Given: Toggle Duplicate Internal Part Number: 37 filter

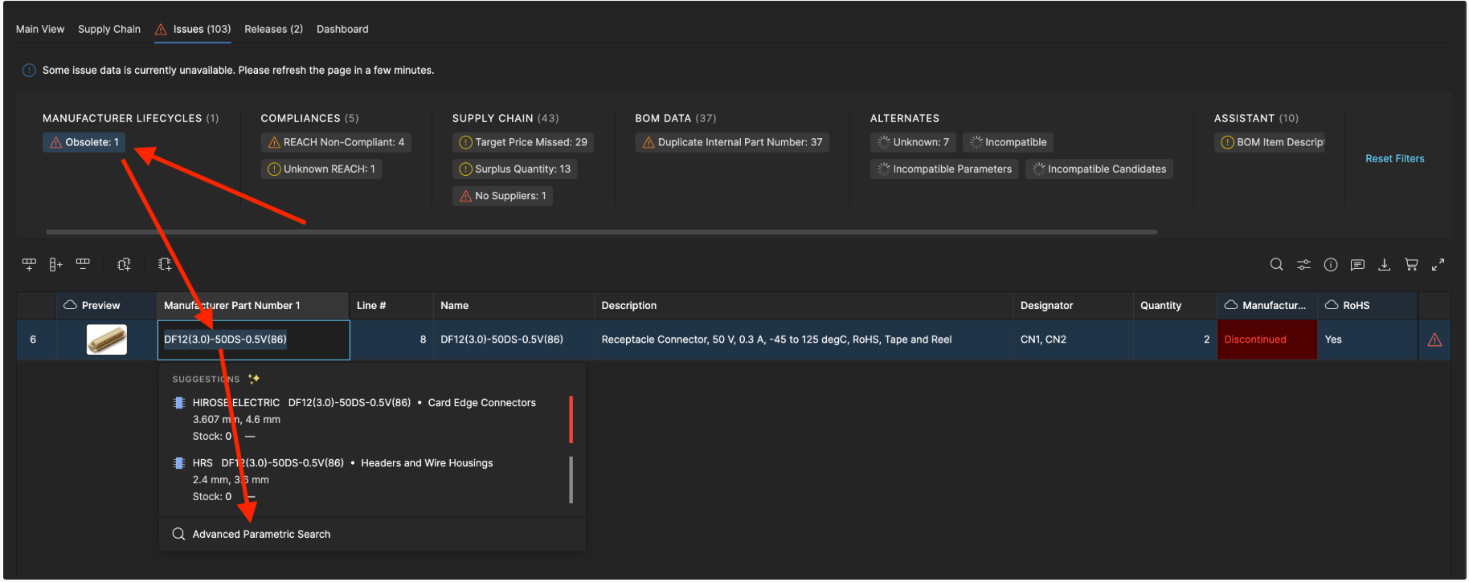Looking at the screenshot, I should point(732,142).
